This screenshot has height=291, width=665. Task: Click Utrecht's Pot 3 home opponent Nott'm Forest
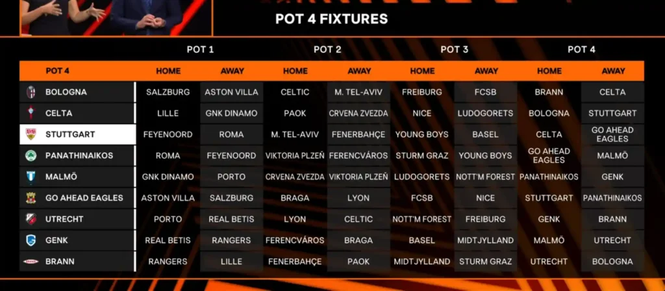click(x=422, y=219)
